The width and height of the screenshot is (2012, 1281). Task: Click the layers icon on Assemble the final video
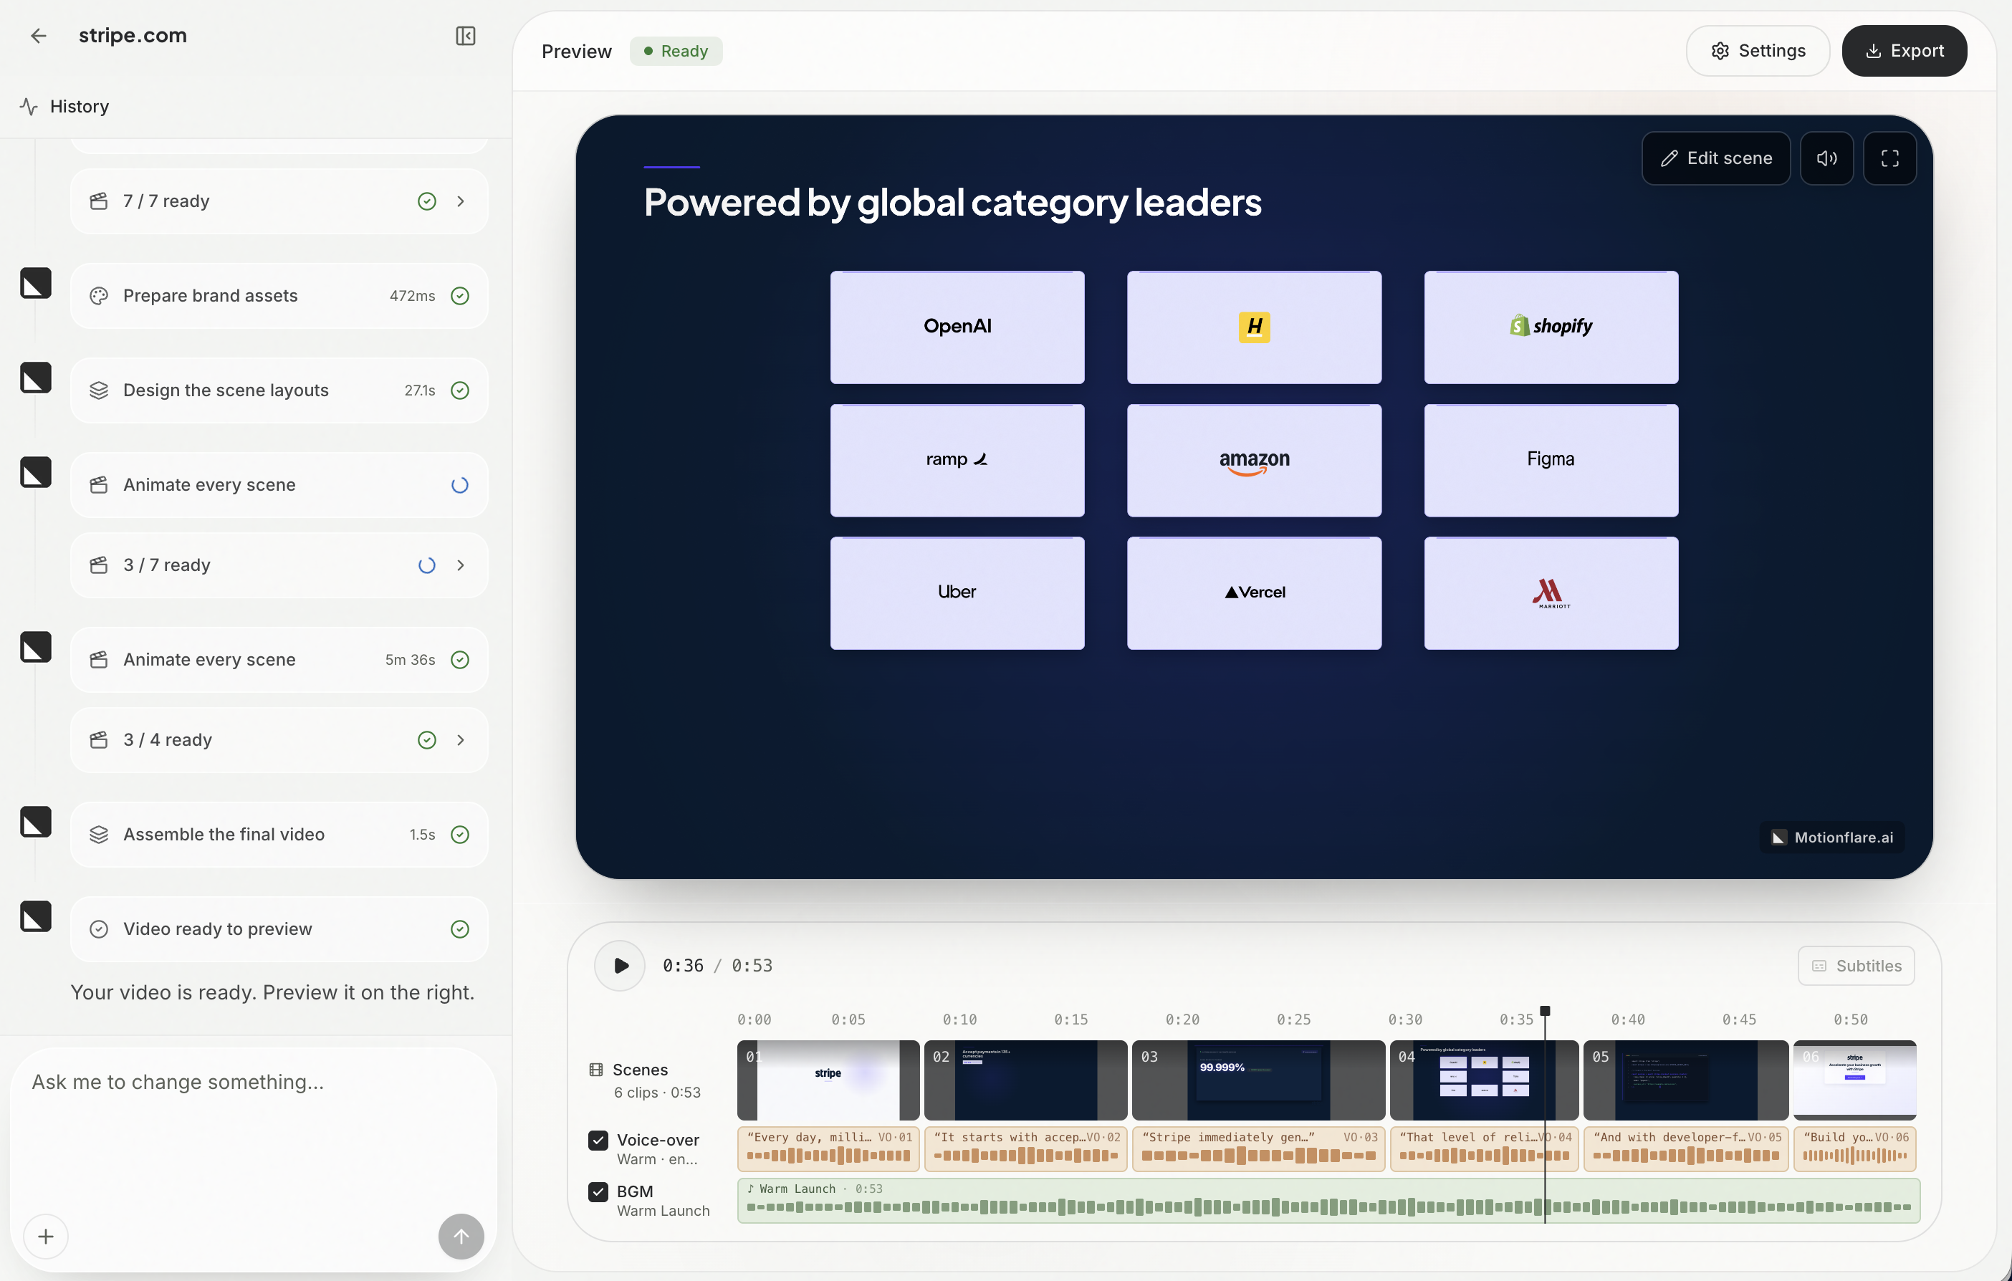coord(99,835)
